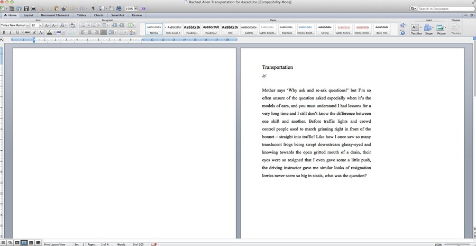Expand numbered list dropdown arrow
Screen dimensions: 476x246
[99, 25]
